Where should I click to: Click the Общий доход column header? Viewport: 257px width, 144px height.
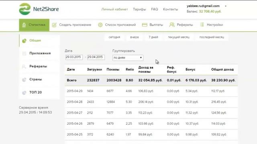[x=222, y=70]
